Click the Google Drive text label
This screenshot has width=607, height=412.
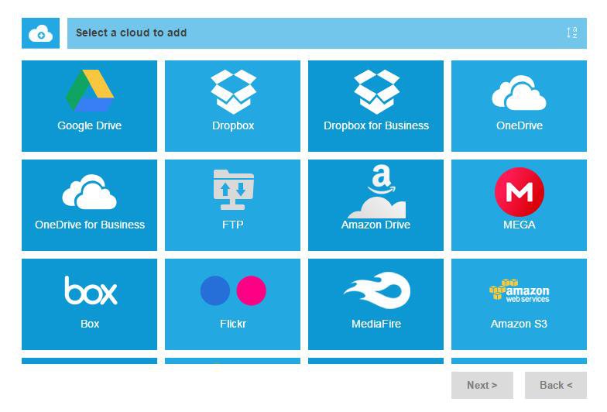coord(89,125)
